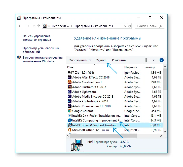Go back with the left arrow
Image resolution: width=183 pixels, height=167 pixels.
coord(20,26)
